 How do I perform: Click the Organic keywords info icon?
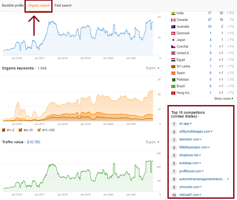coord(35,68)
